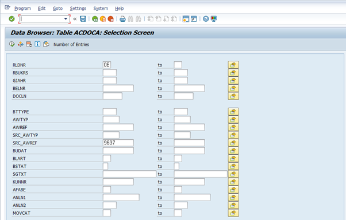Open the command field dropdown arrow
This screenshot has width=346, height=220.
coord(66,19)
